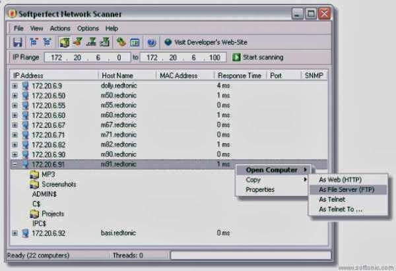Click the fourth green network toolbar icon
Image resolution: width=396 pixels, height=271 pixels.
click(x=104, y=42)
